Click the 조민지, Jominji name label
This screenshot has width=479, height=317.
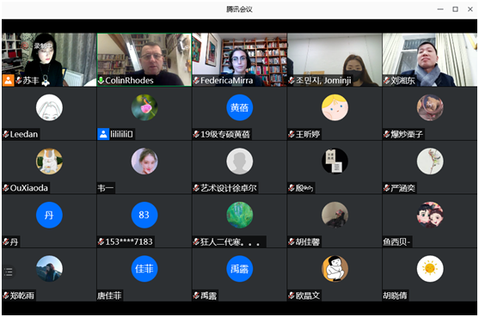(x=323, y=81)
